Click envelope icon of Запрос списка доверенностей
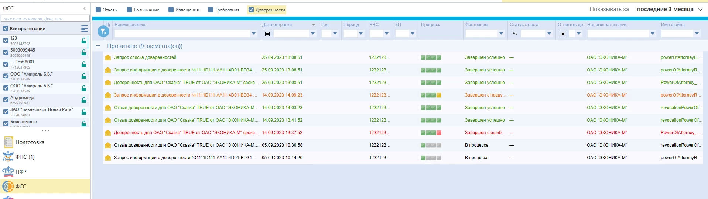This screenshot has height=199, width=708. pyautogui.click(x=108, y=57)
